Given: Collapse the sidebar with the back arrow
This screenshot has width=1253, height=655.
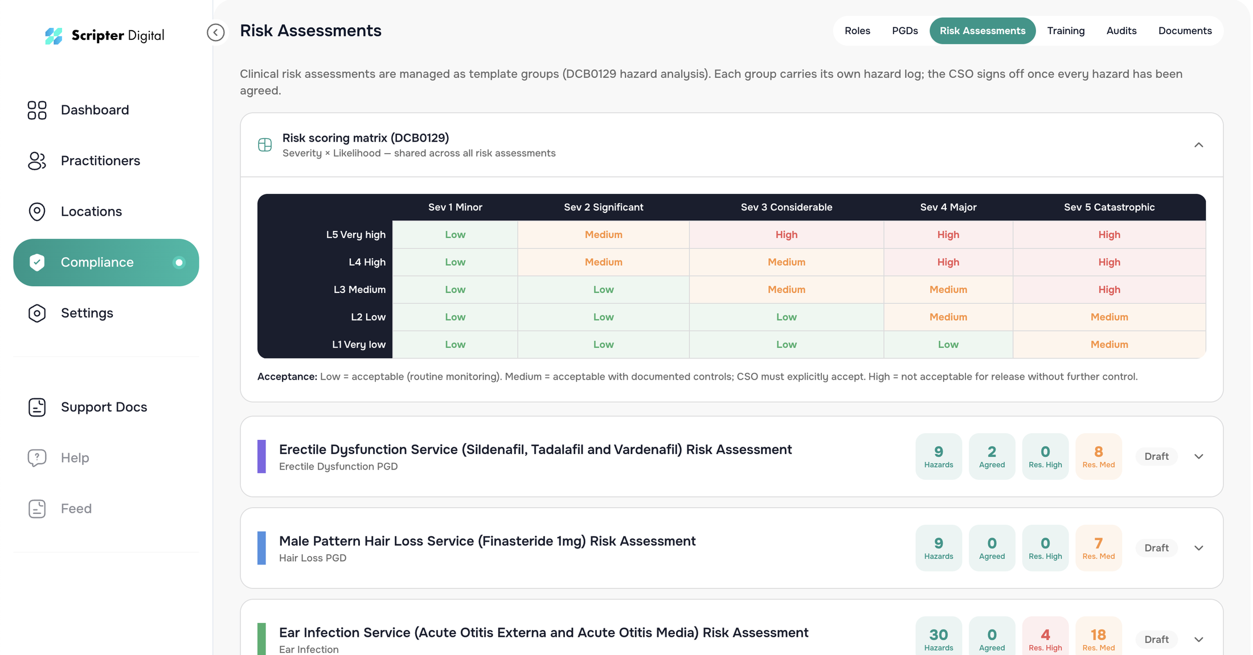Looking at the screenshot, I should coord(215,32).
